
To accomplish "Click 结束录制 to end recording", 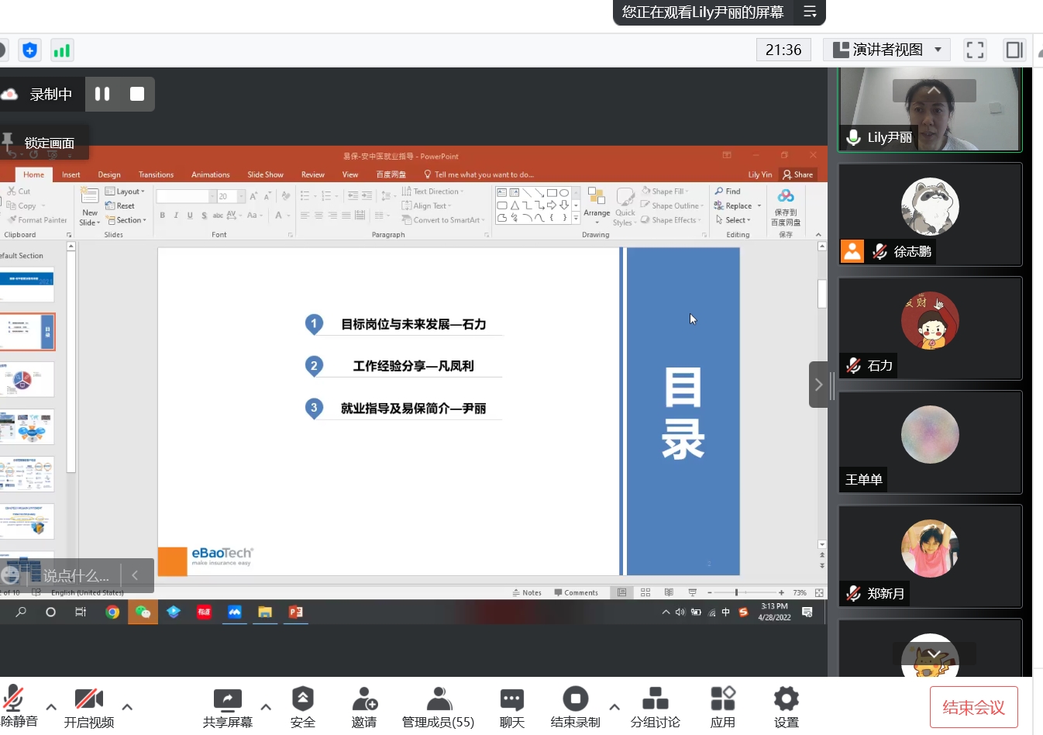I will [x=575, y=706].
